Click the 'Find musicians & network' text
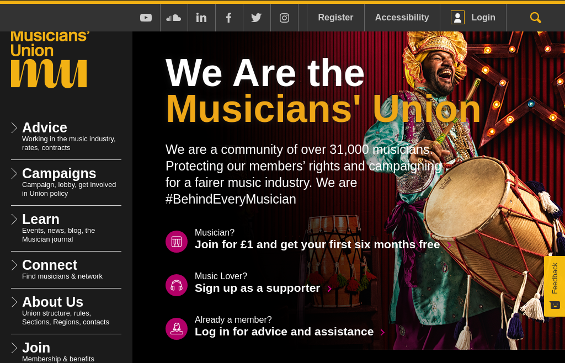Screen dimensions: 565x363 [x=62, y=276]
